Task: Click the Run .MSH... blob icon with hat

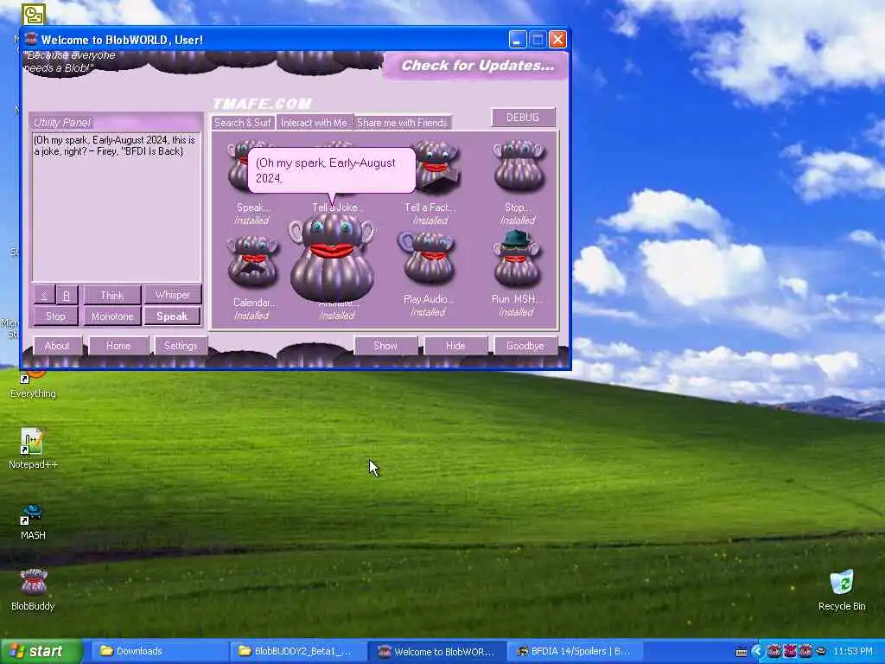Action: [517, 259]
